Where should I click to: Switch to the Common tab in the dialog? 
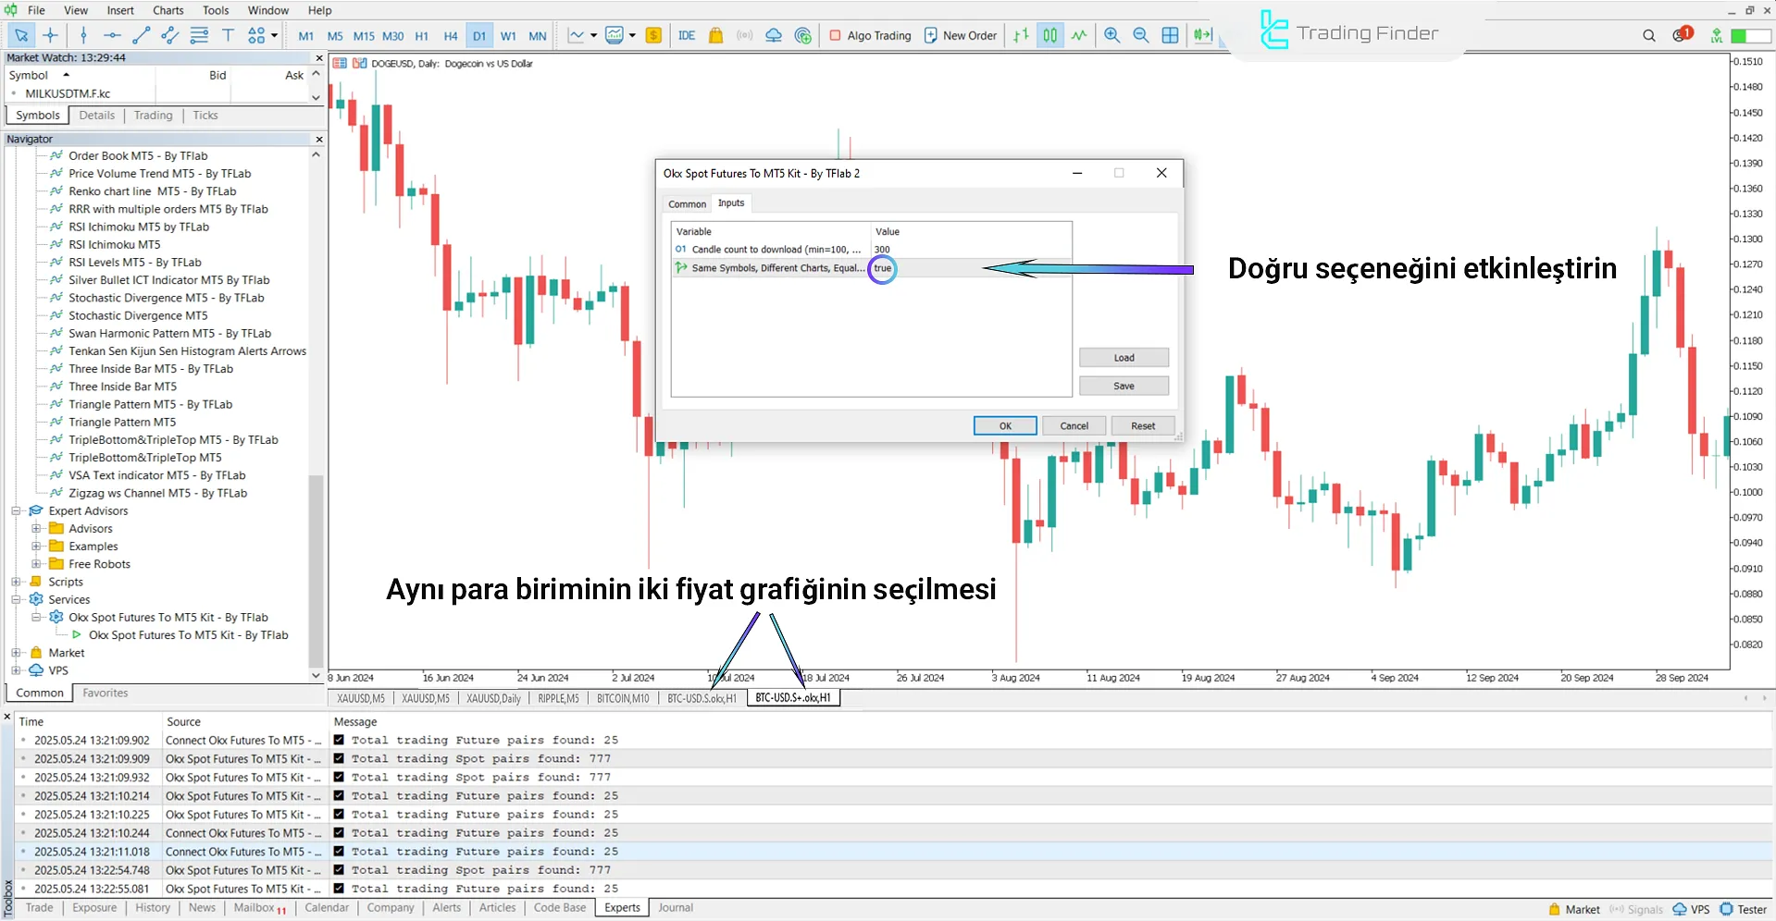click(x=686, y=203)
